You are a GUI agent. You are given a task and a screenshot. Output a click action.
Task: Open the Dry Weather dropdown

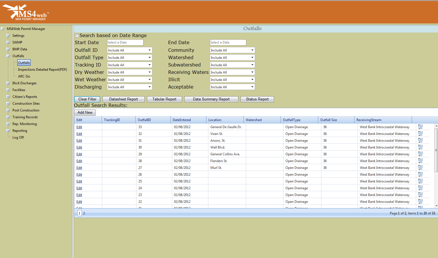point(130,72)
